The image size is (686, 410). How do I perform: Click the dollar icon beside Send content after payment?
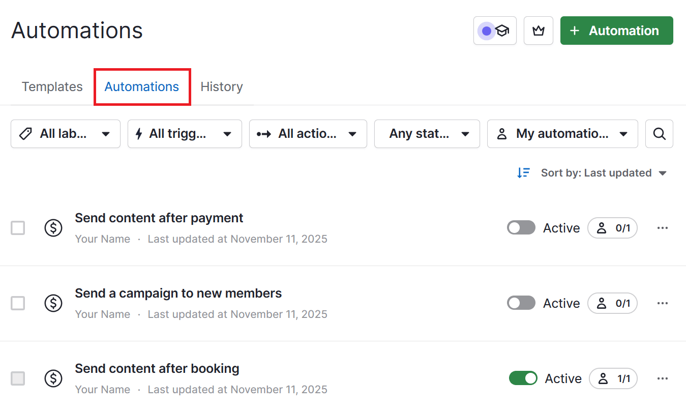pyautogui.click(x=53, y=228)
